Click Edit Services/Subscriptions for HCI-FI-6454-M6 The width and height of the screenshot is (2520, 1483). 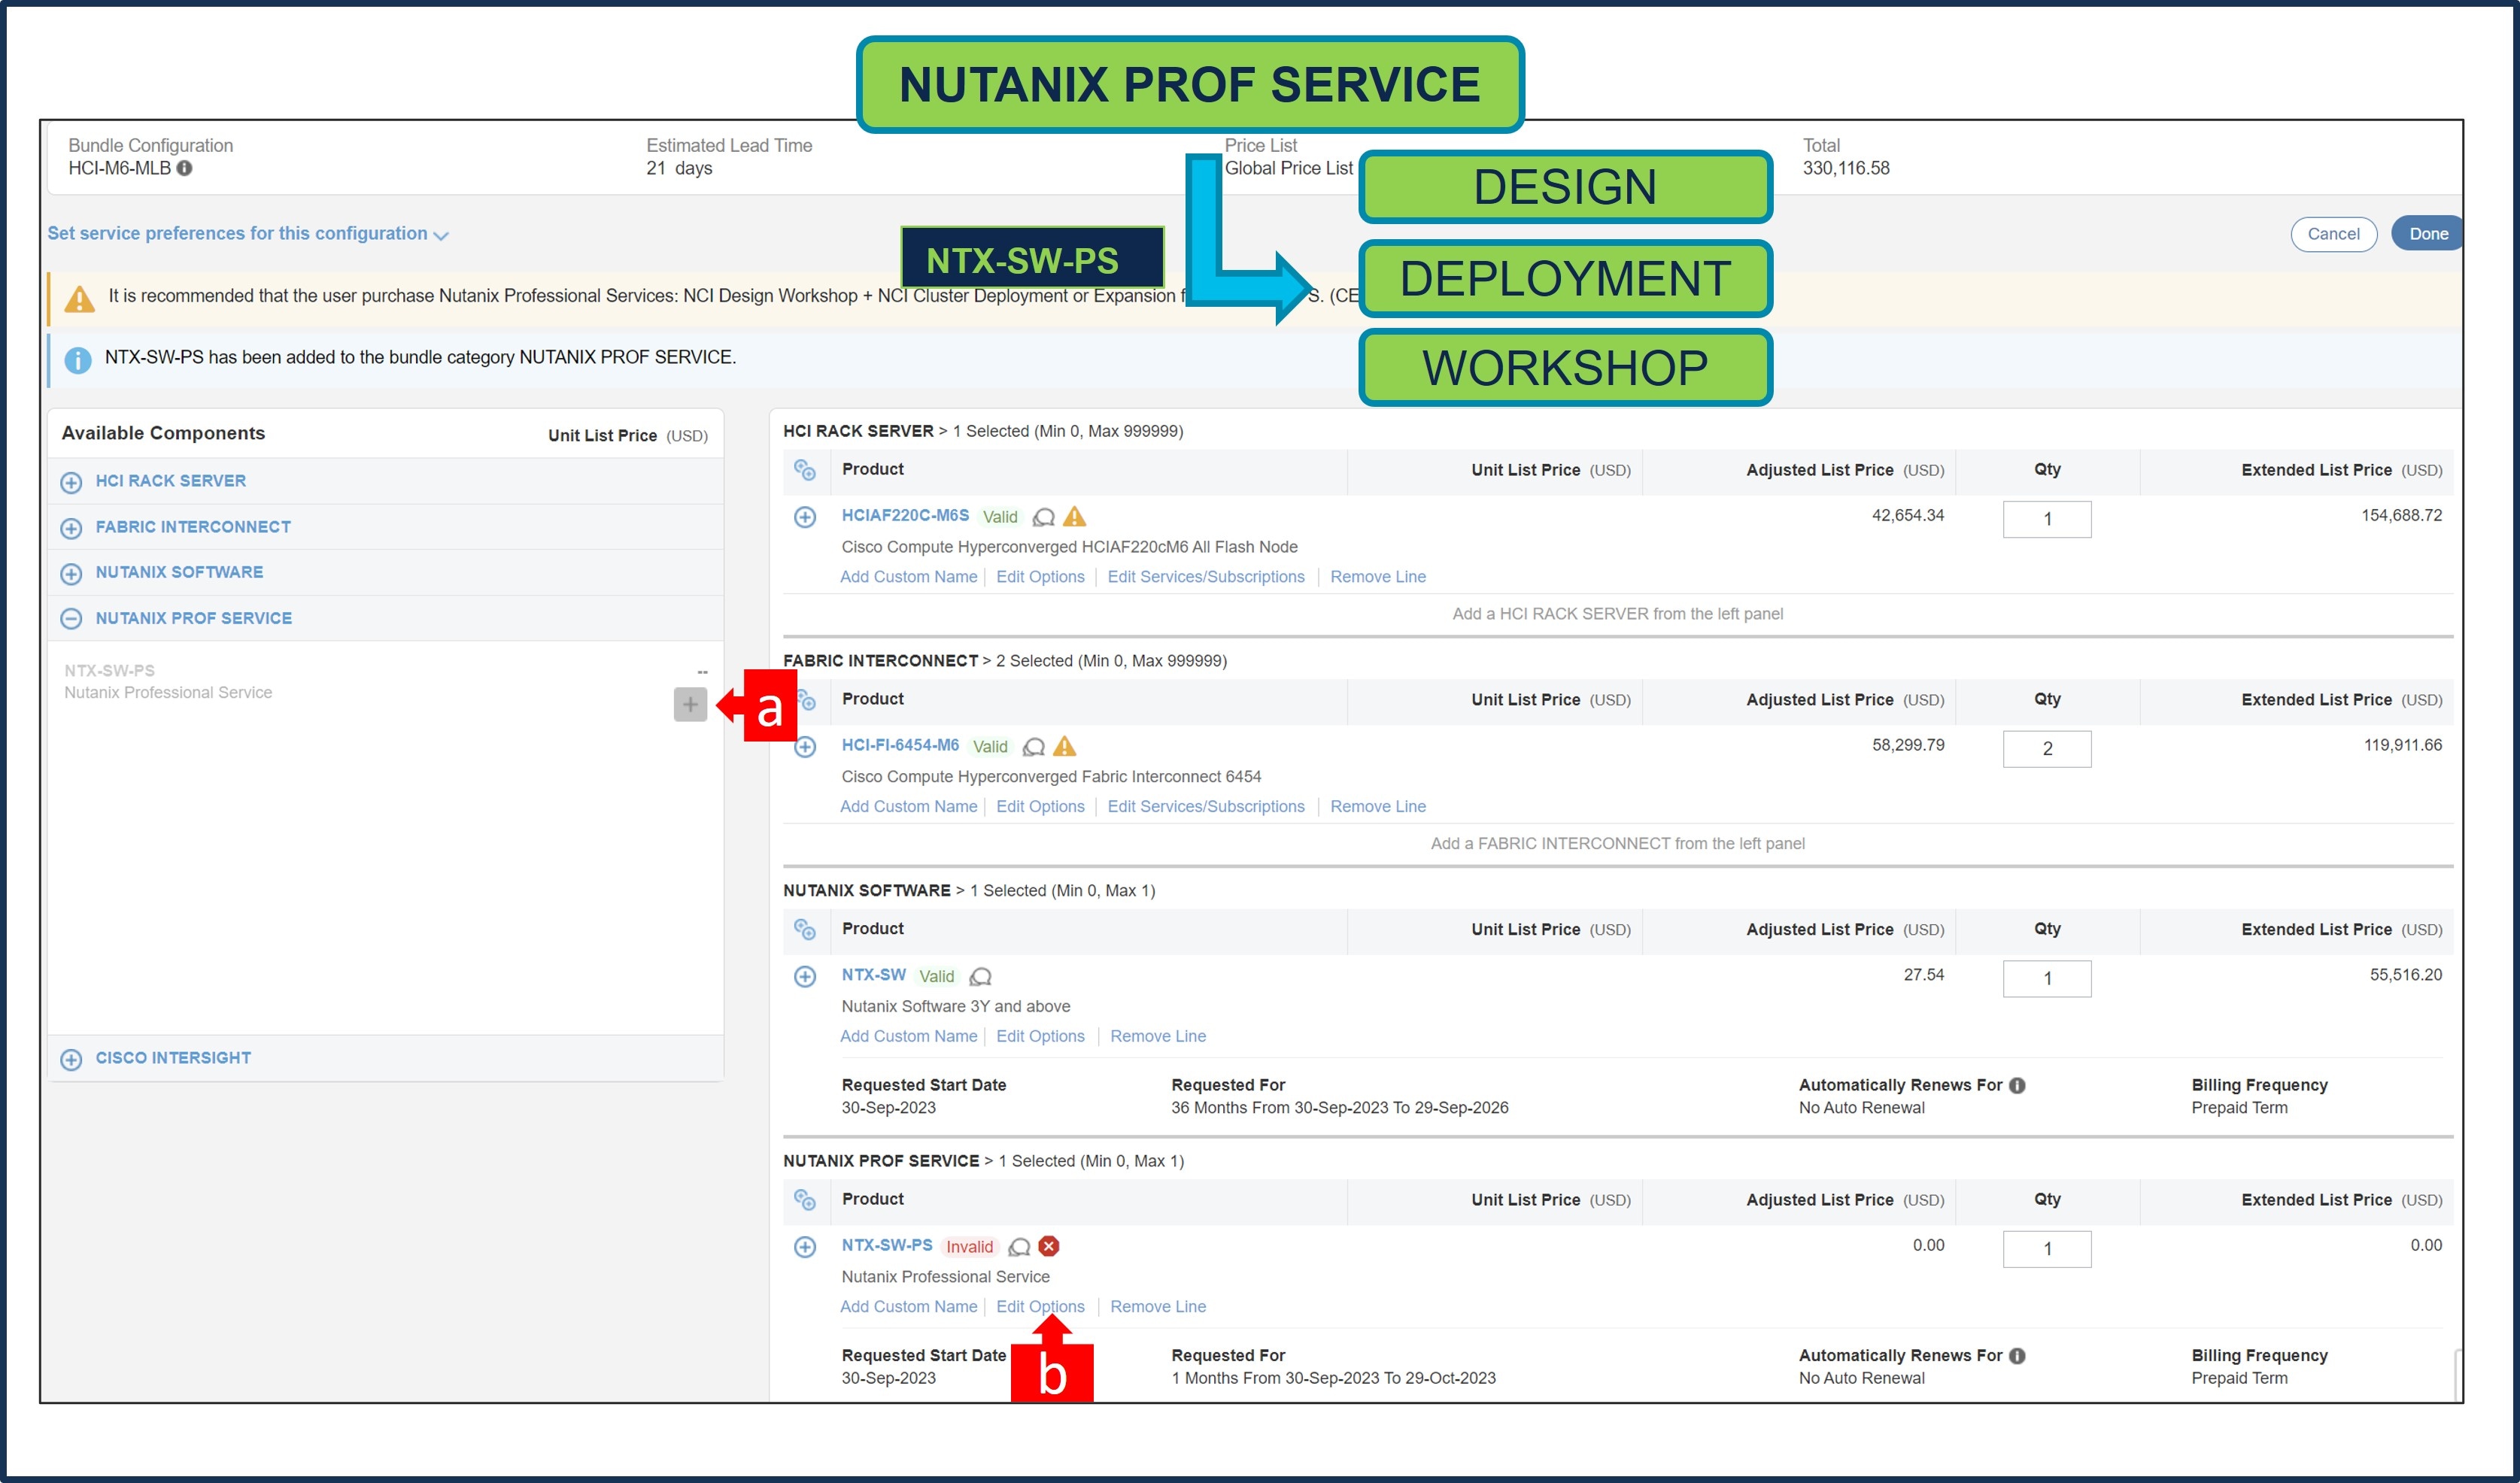coord(1206,807)
